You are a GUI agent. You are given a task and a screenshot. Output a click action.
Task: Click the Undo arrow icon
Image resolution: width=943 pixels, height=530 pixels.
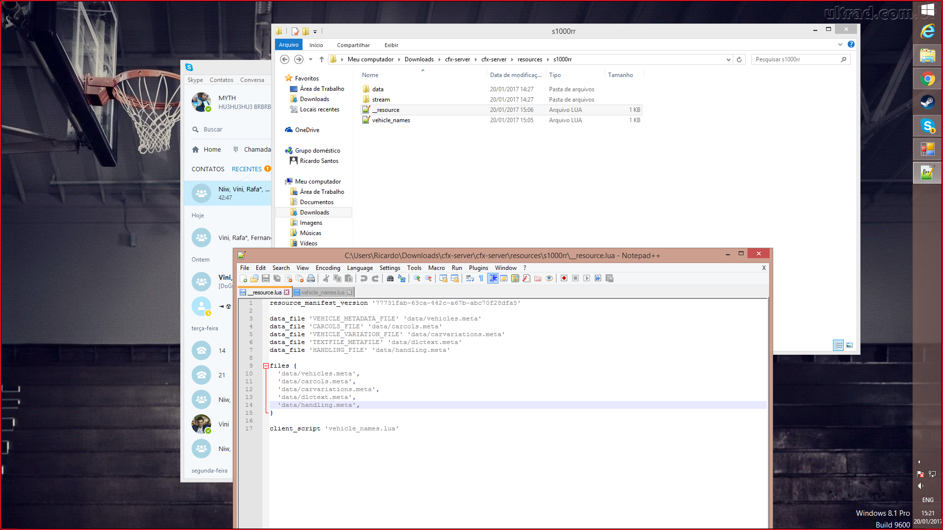(363, 278)
